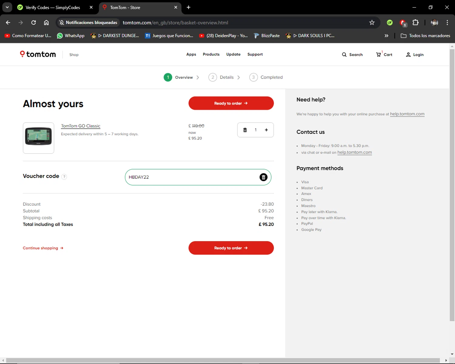This screenshot has height=364, width=455.
Task: Click the horizontal page scrollbar
Action: (223, 360)
